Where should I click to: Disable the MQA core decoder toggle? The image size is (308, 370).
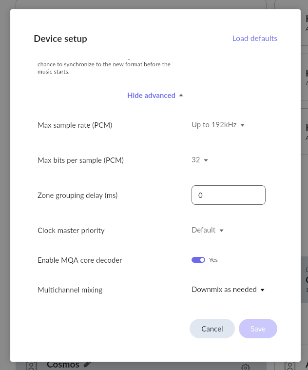[198, 260]
